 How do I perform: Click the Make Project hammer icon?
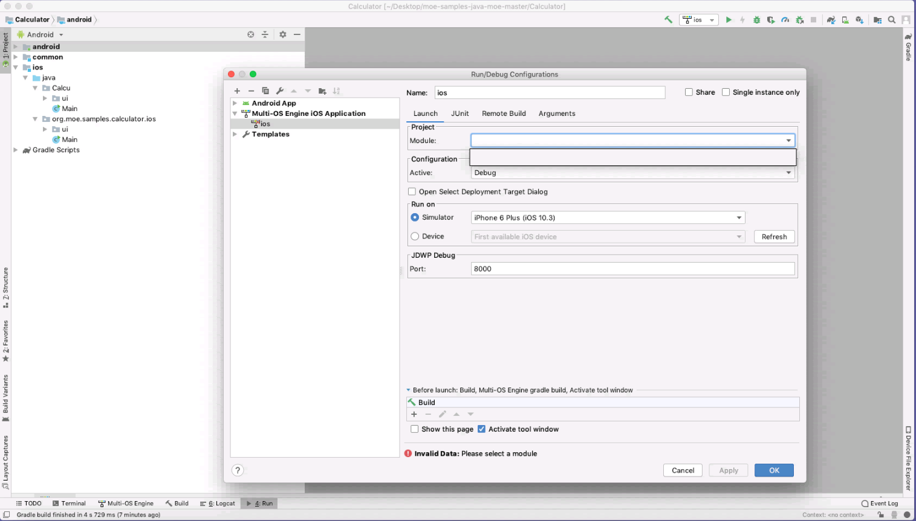click(x=668, y=20)
